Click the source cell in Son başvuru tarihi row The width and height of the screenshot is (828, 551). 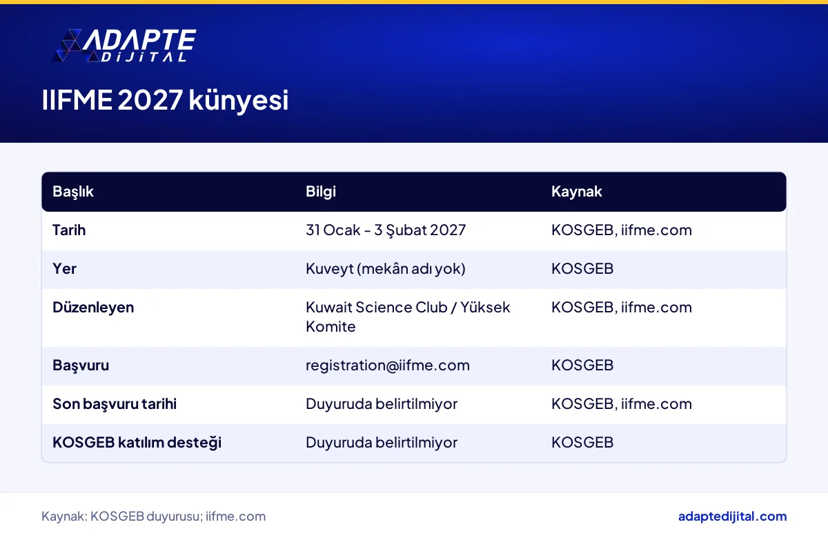[x=622, y=404]
